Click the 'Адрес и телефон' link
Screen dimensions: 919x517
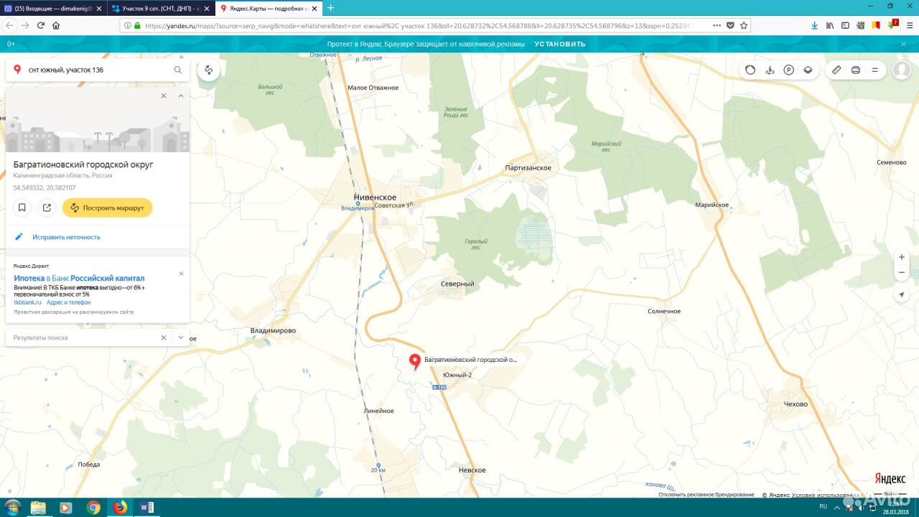(69, 302)
